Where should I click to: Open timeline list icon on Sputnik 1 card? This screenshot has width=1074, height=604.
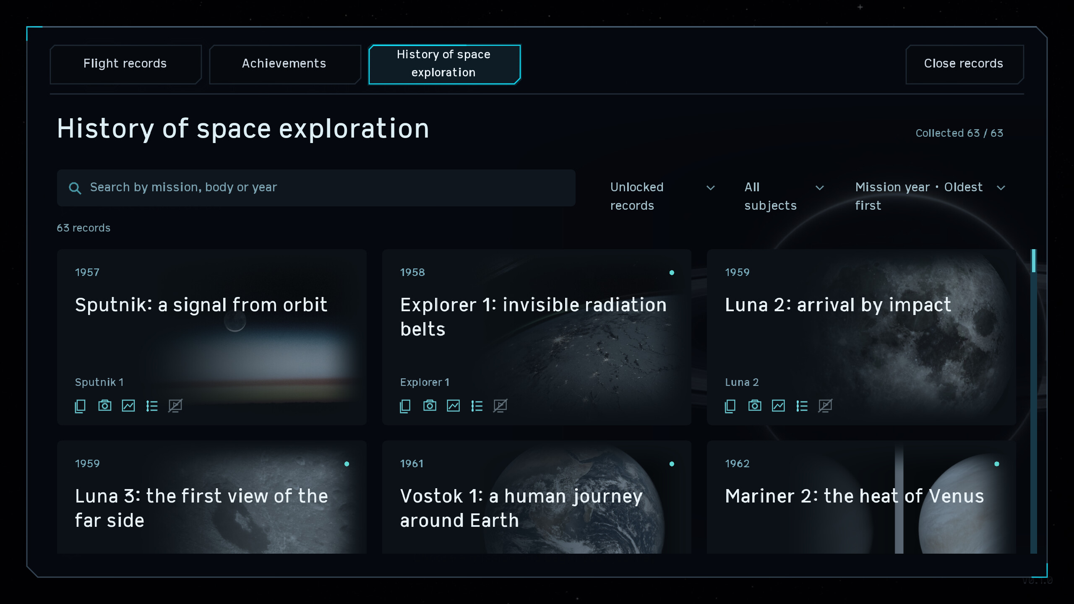152,406
